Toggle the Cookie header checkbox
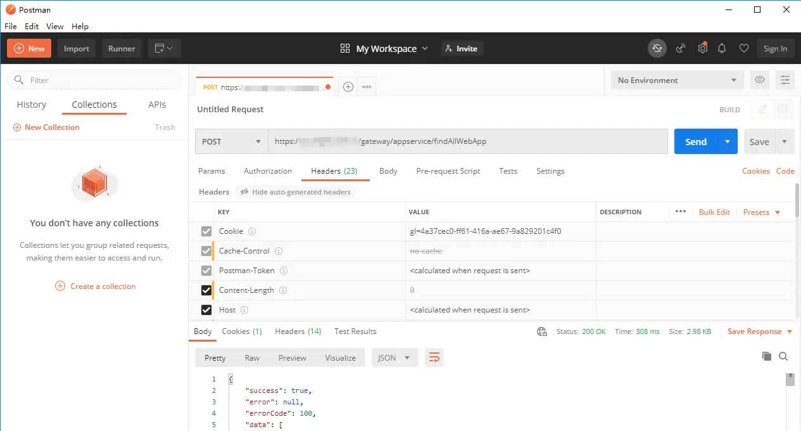 (x=206, y=231)
